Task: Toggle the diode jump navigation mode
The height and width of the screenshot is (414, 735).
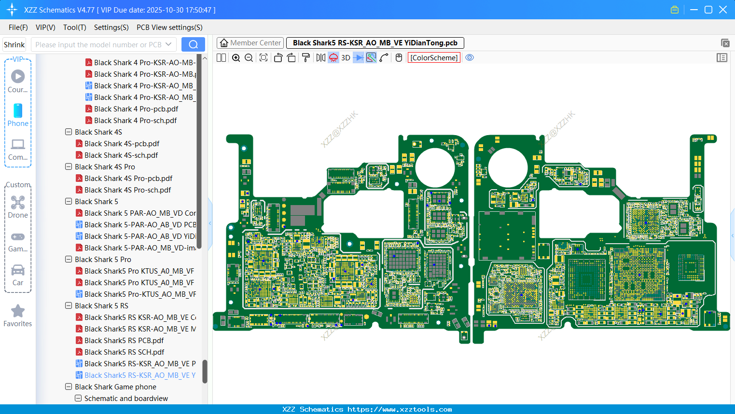Action: coord(359,57)
